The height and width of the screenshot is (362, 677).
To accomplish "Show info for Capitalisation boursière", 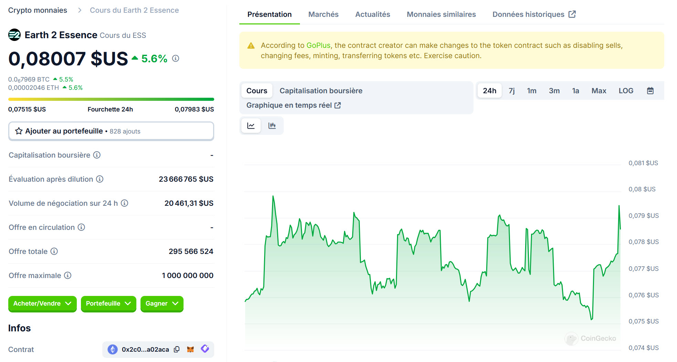I will tap(97, 155).
